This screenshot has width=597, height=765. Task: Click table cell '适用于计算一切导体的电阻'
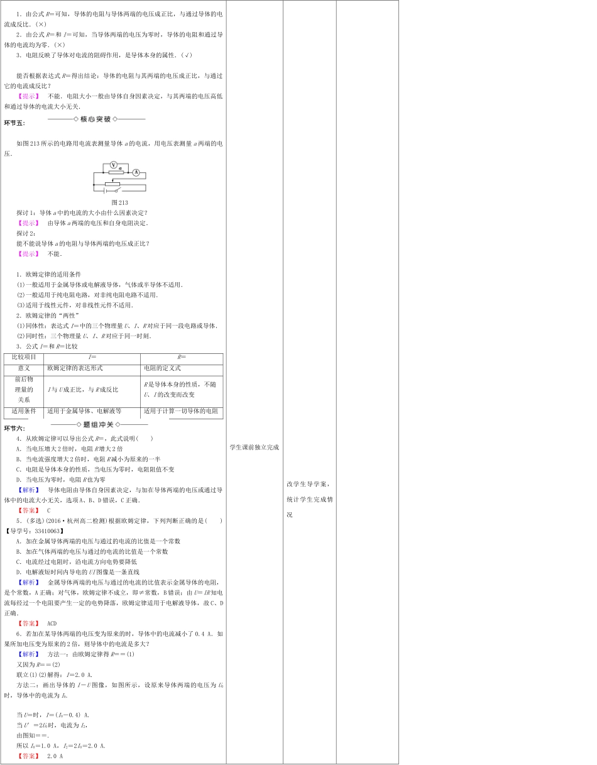point(182,412)
